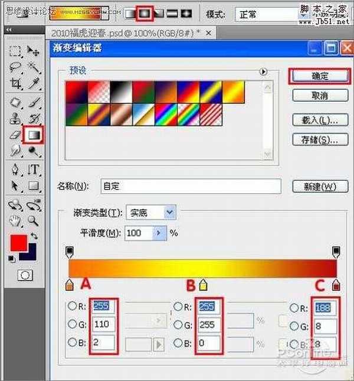Select the Crop tool

16,84
